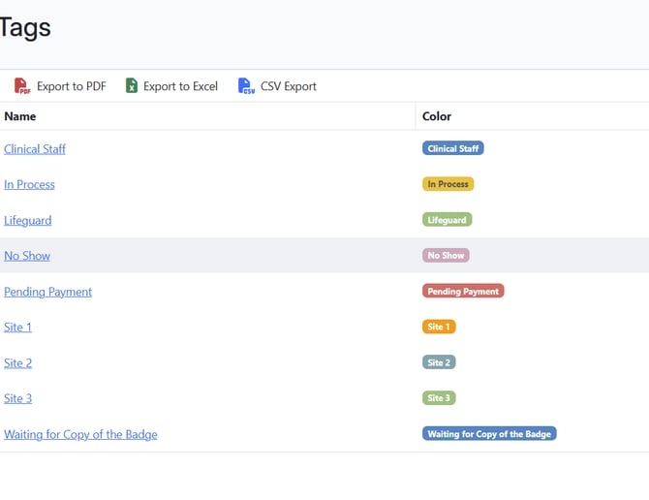Select Export to PDF text button
The height and width of the screenshot is (500, 649).
(x=72, y=86)
